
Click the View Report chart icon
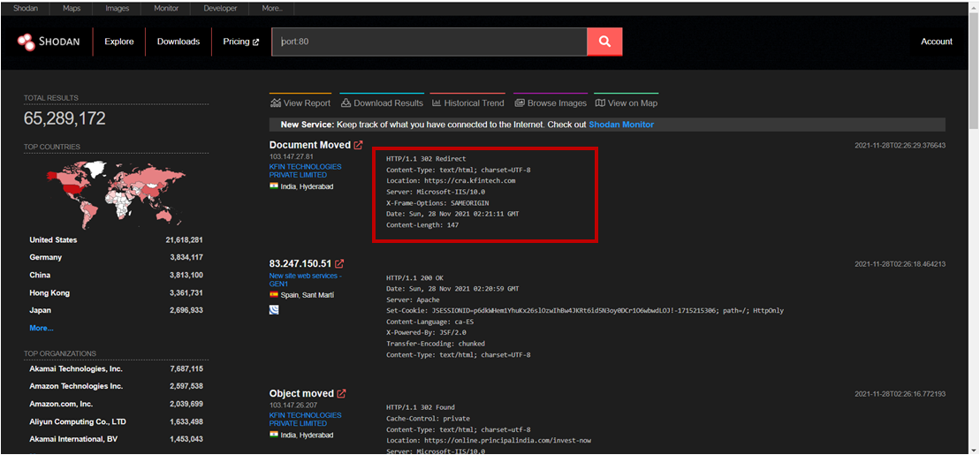tap(276, 103)
